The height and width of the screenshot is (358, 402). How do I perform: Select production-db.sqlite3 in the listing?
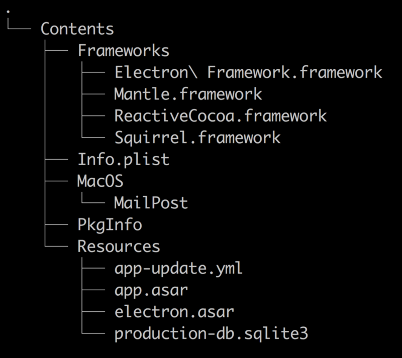[x=211, y=334]
